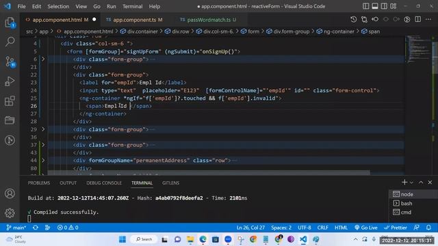Close the terminal panel

430,182
